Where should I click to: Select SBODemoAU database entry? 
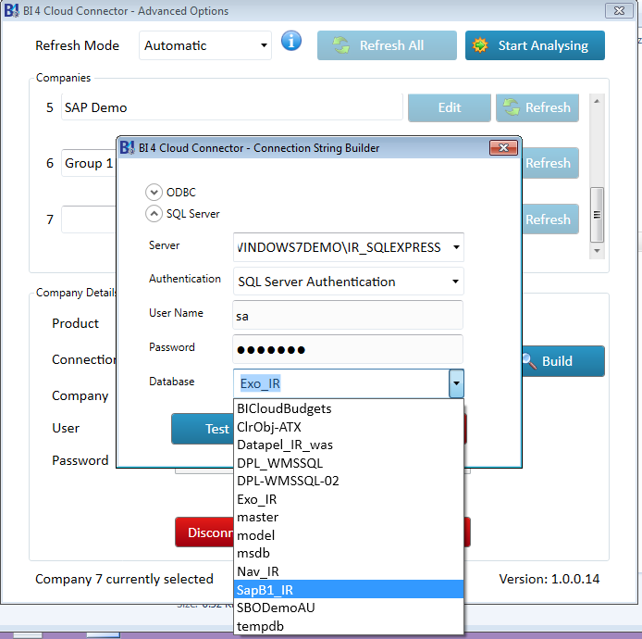coord(349,608)
